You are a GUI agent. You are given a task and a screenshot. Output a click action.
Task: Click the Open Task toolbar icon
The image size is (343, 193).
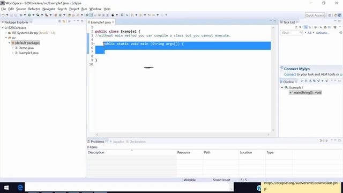(73, 15)
